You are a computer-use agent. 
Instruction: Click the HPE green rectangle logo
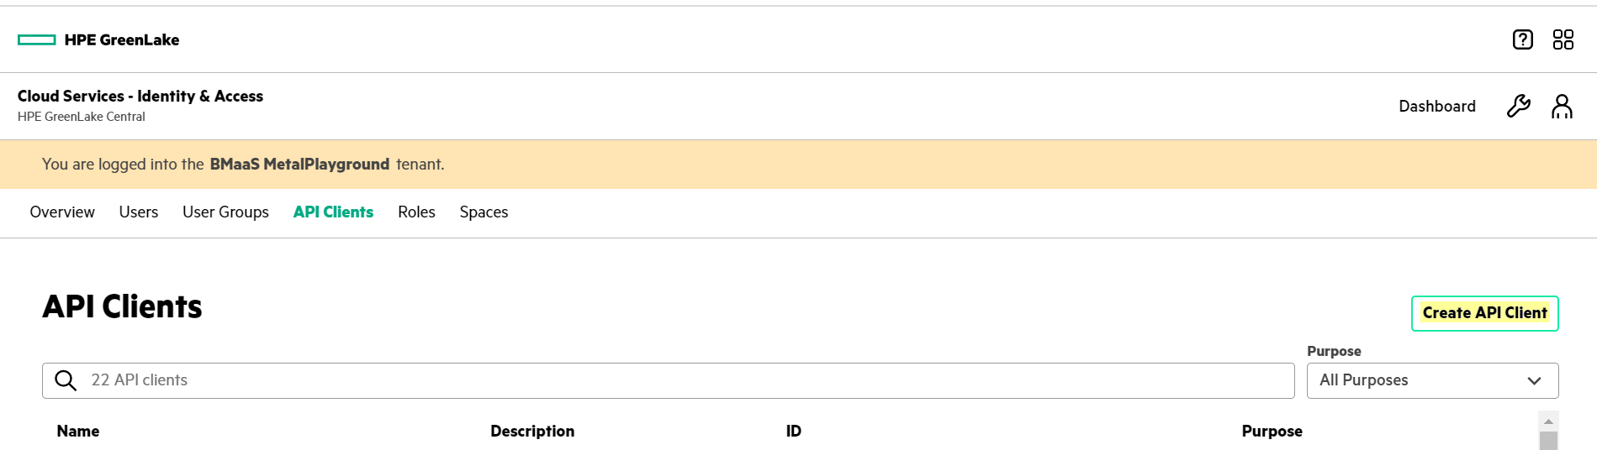(37, 39)
